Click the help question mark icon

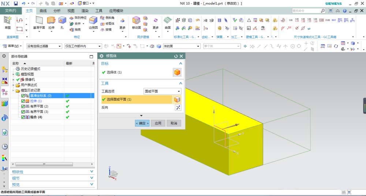point(344,11)
